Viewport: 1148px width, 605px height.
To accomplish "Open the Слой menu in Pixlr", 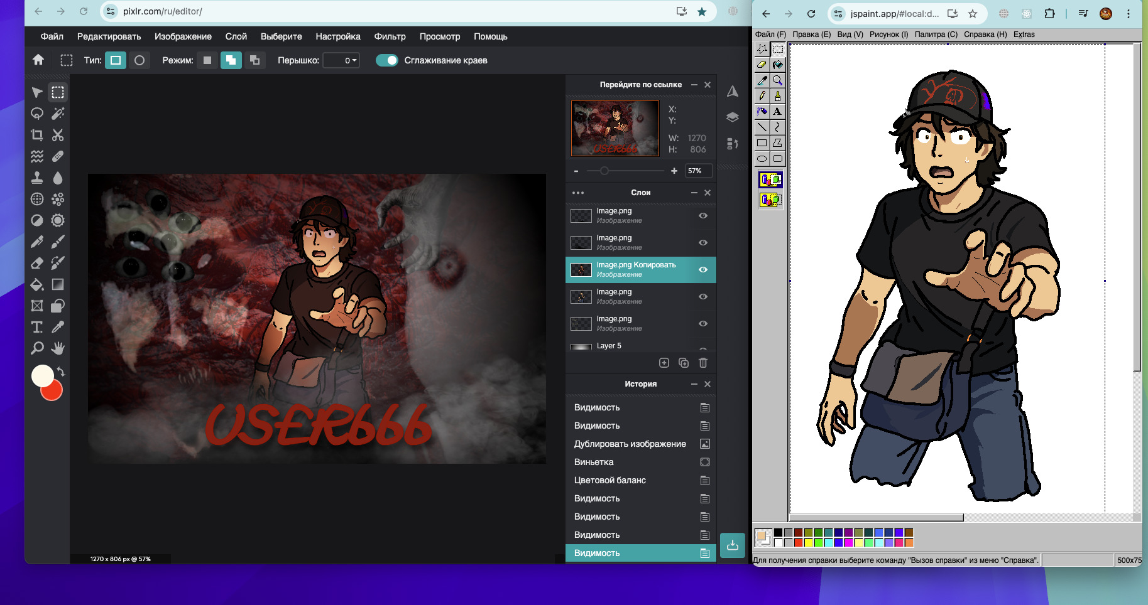I will click(236, 36).
